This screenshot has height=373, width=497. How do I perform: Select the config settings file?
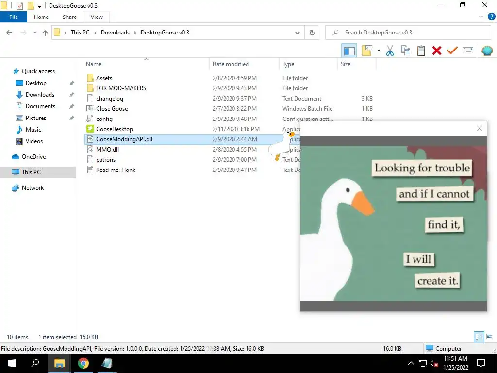click(x=104, y=119)
